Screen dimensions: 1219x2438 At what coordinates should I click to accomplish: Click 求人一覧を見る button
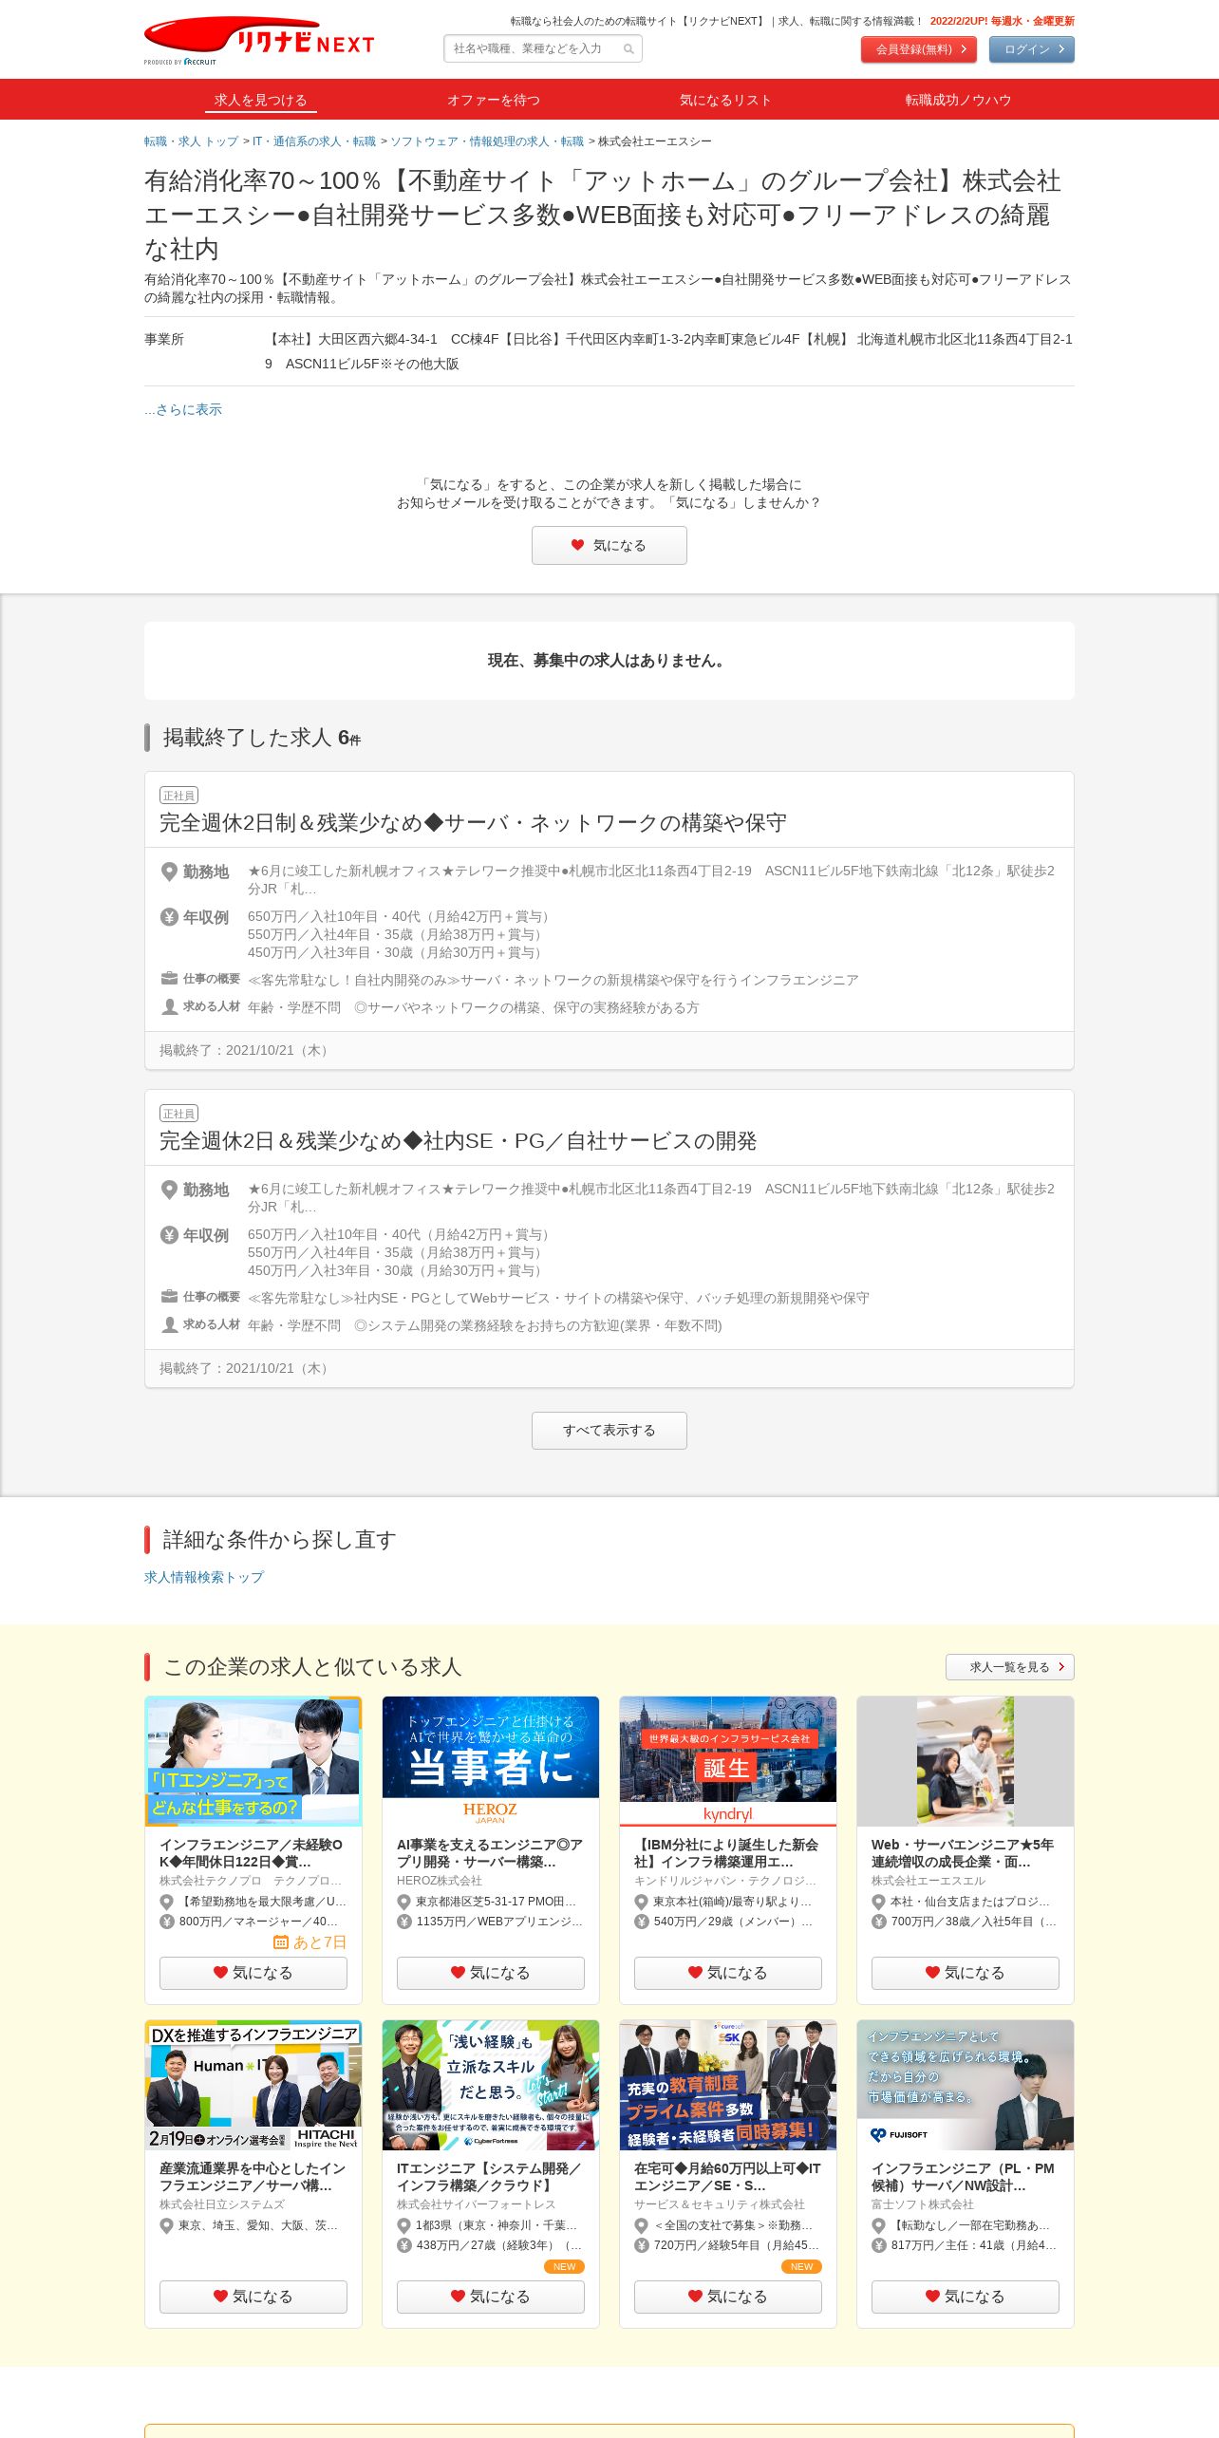pyautogui.click(x=1009, y=1667)
